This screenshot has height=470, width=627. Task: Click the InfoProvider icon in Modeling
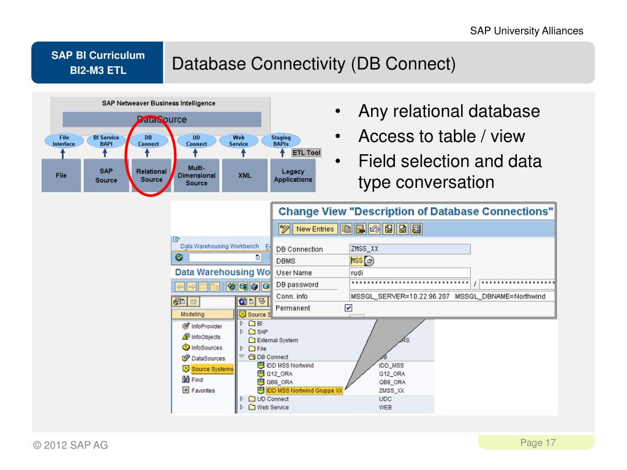pos(186,326)
